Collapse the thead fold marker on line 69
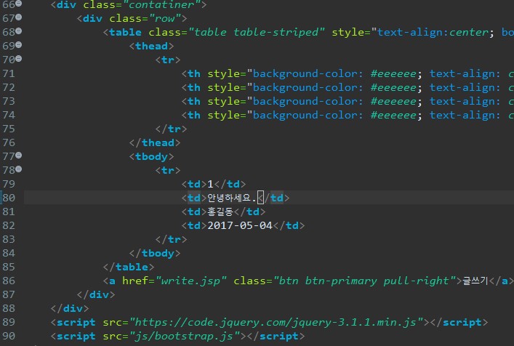The height and width of the screenshot is (346, 514). [19, 45]
